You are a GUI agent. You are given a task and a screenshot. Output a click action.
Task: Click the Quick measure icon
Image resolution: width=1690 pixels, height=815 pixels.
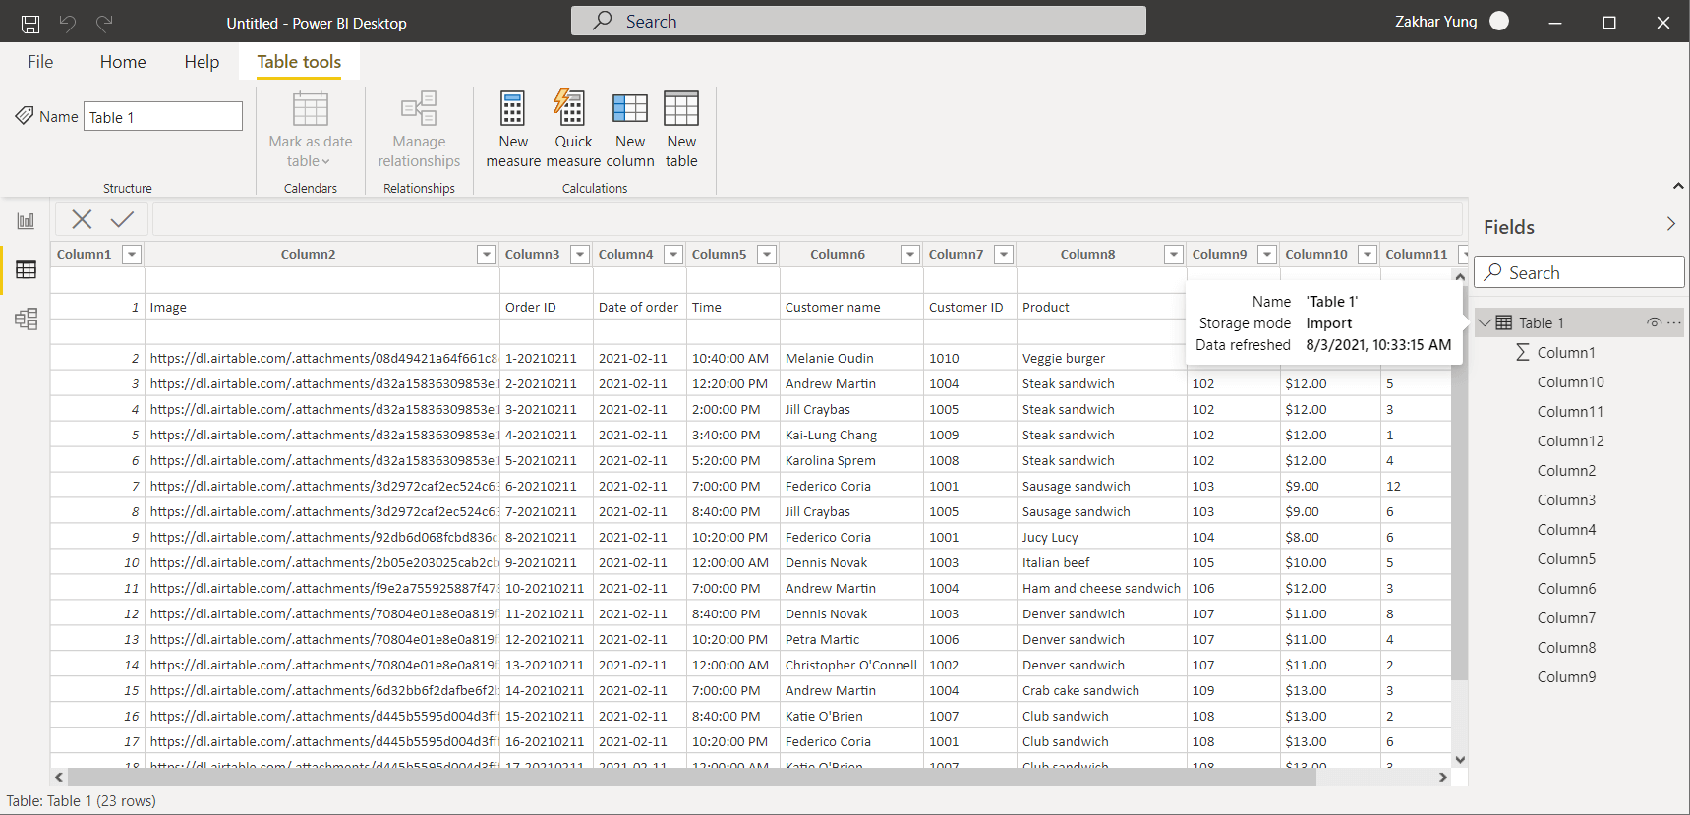(570, 107)
